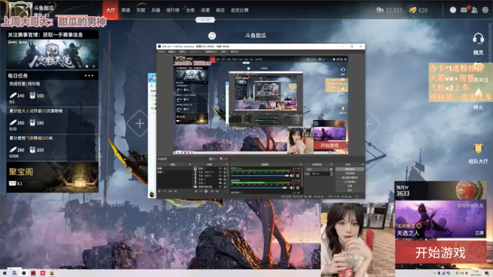Remove selected scene in OBS scenes panel
The image size is (493, 277).
point(164,191)
